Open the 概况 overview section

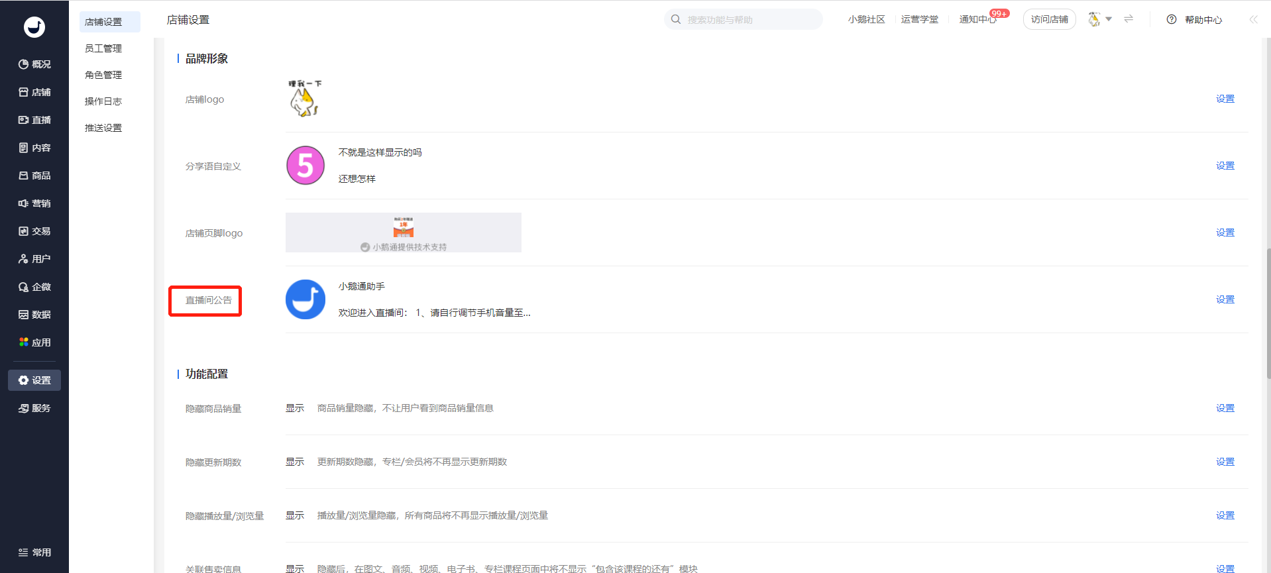tap(34, 64)
